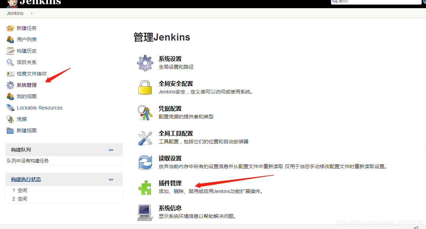
Task: Expand the Jenkins breadcrumb arrow
Action: 32,13
